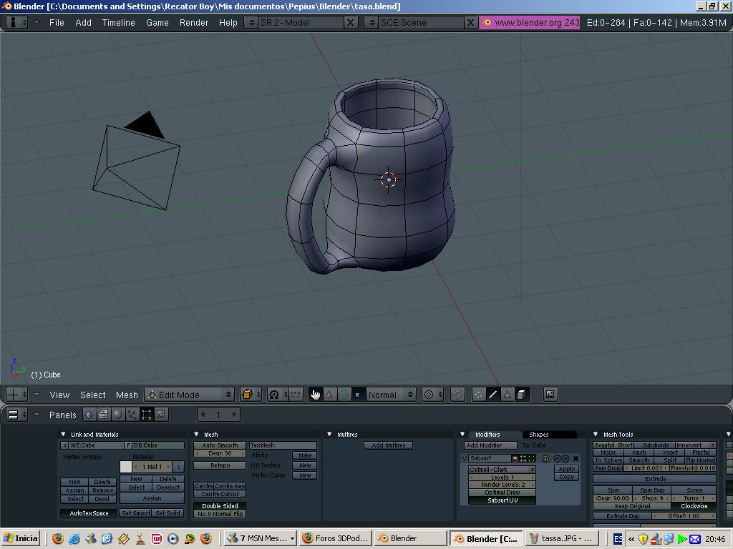The width and height of the screenshot is (733, 549).
Task: Open the Object context axes icon
Action: pyautogui.click(x=132, y=415)
